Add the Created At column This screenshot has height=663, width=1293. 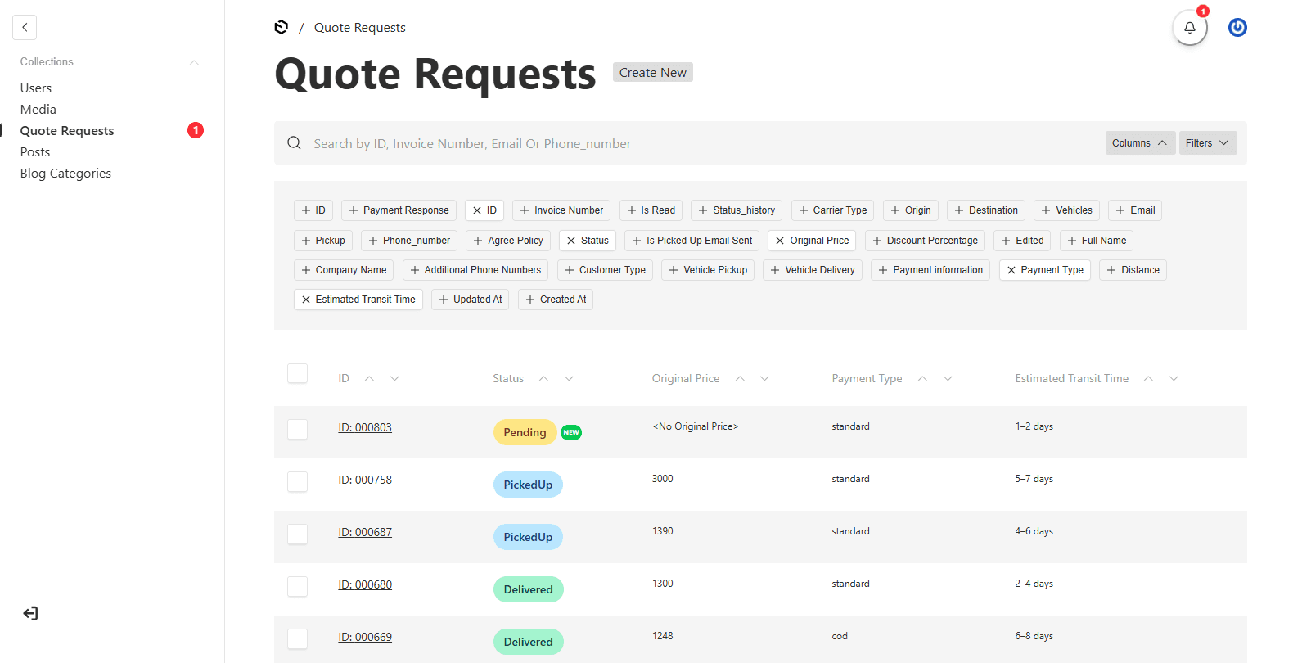pyautogui.click(x=556, y=300)
